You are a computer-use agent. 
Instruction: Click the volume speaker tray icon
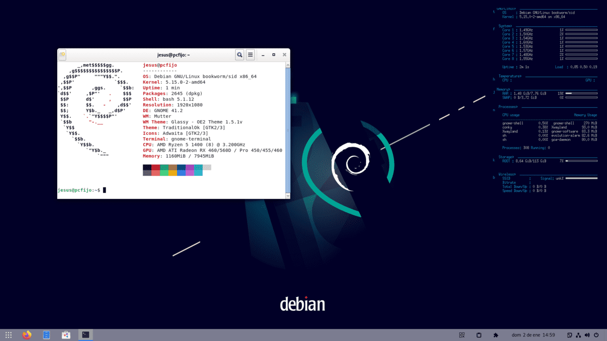(587, 335)
